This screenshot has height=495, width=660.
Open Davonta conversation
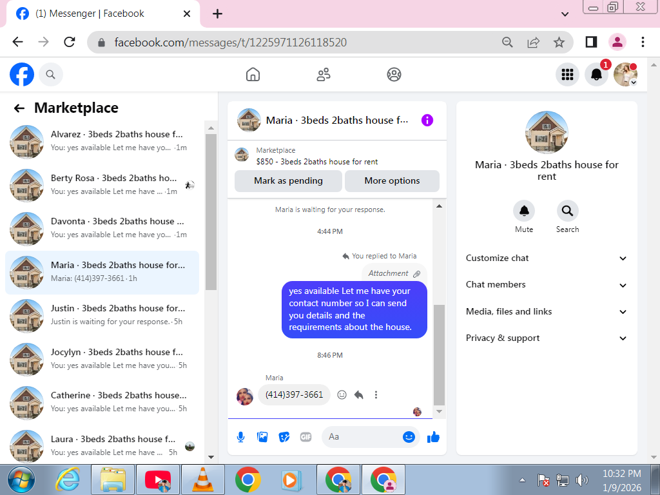102,229
